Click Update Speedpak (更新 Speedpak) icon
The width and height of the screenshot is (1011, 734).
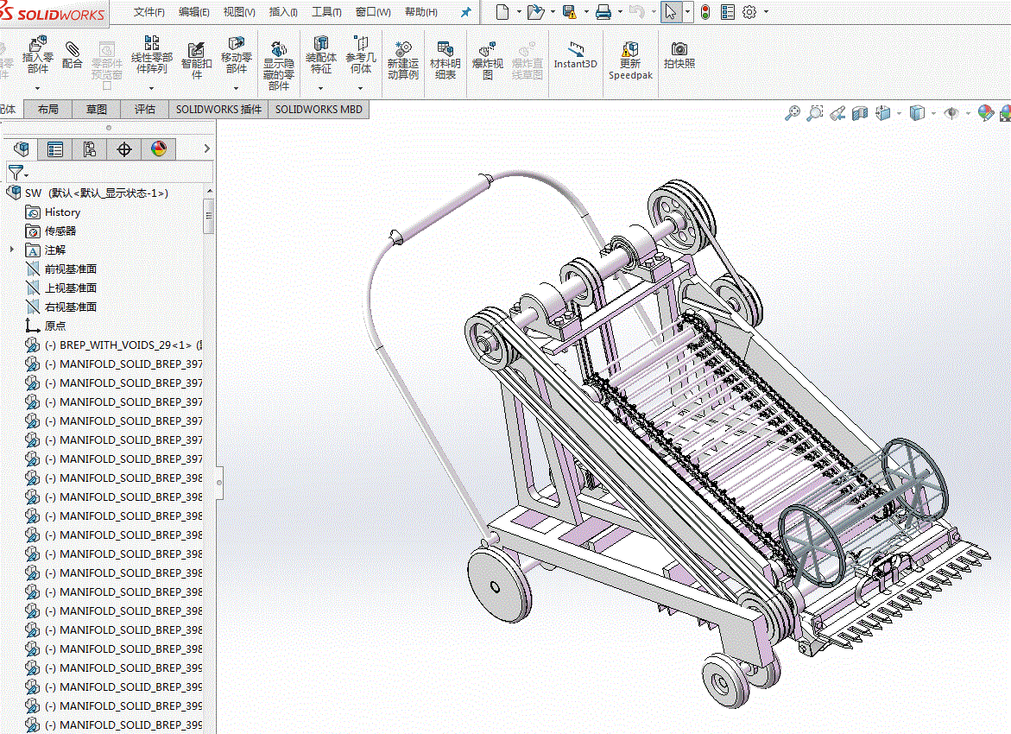[630, 54]
